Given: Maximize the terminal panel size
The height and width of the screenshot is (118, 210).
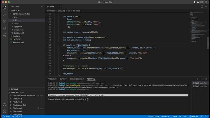Looking at the screenshot, I should [x=203, y=79].
